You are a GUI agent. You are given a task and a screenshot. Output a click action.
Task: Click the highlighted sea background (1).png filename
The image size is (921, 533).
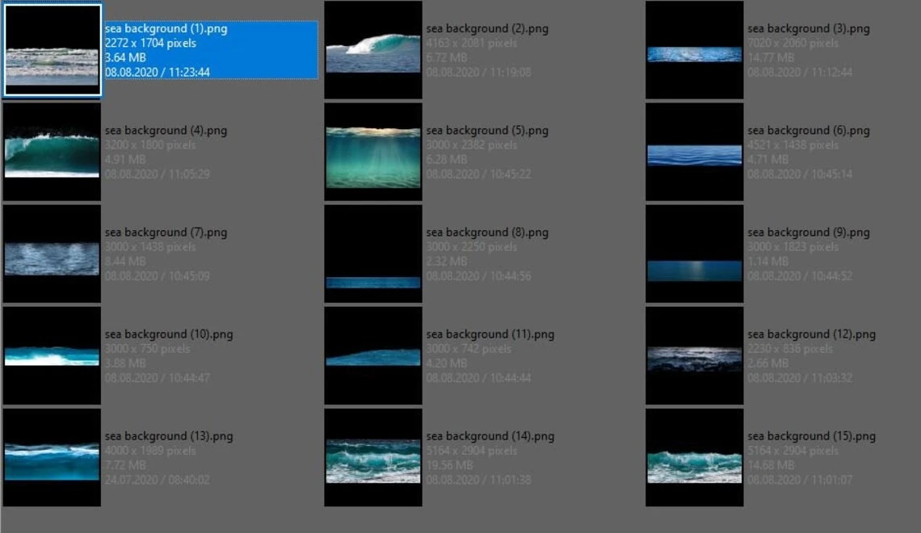tap(166, 29)
